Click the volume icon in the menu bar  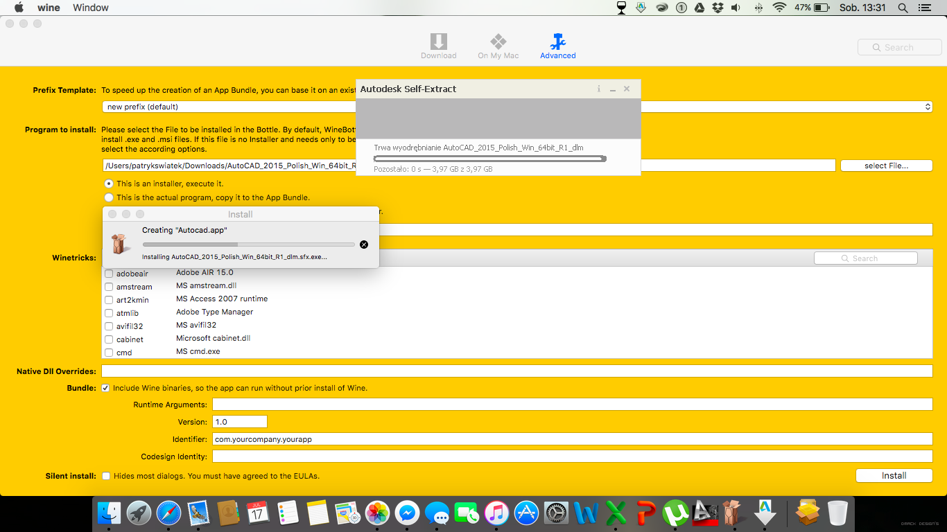coord(736,8)
